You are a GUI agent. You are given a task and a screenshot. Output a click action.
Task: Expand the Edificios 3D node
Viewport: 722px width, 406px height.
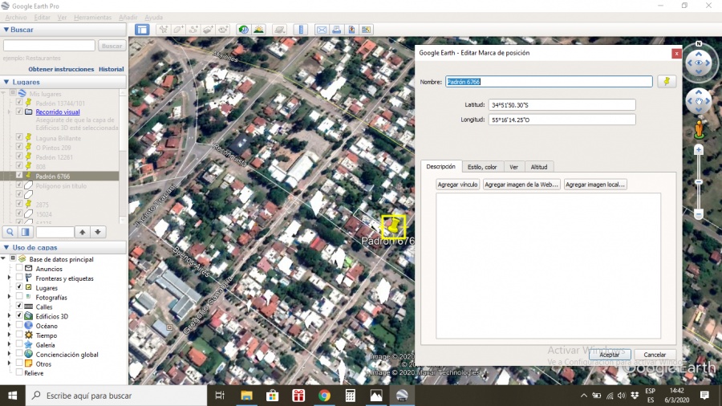coord(9,316)
